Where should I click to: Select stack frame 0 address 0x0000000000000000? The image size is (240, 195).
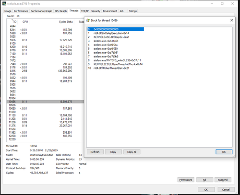(116, 29)
